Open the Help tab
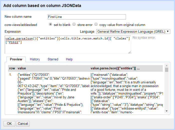The image size is (175, 130). point(69,59)
